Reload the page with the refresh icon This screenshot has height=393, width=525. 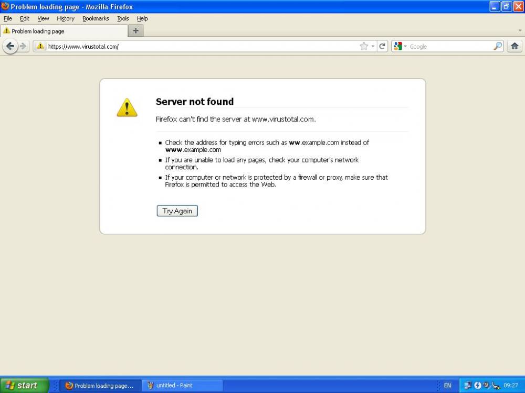382,47
